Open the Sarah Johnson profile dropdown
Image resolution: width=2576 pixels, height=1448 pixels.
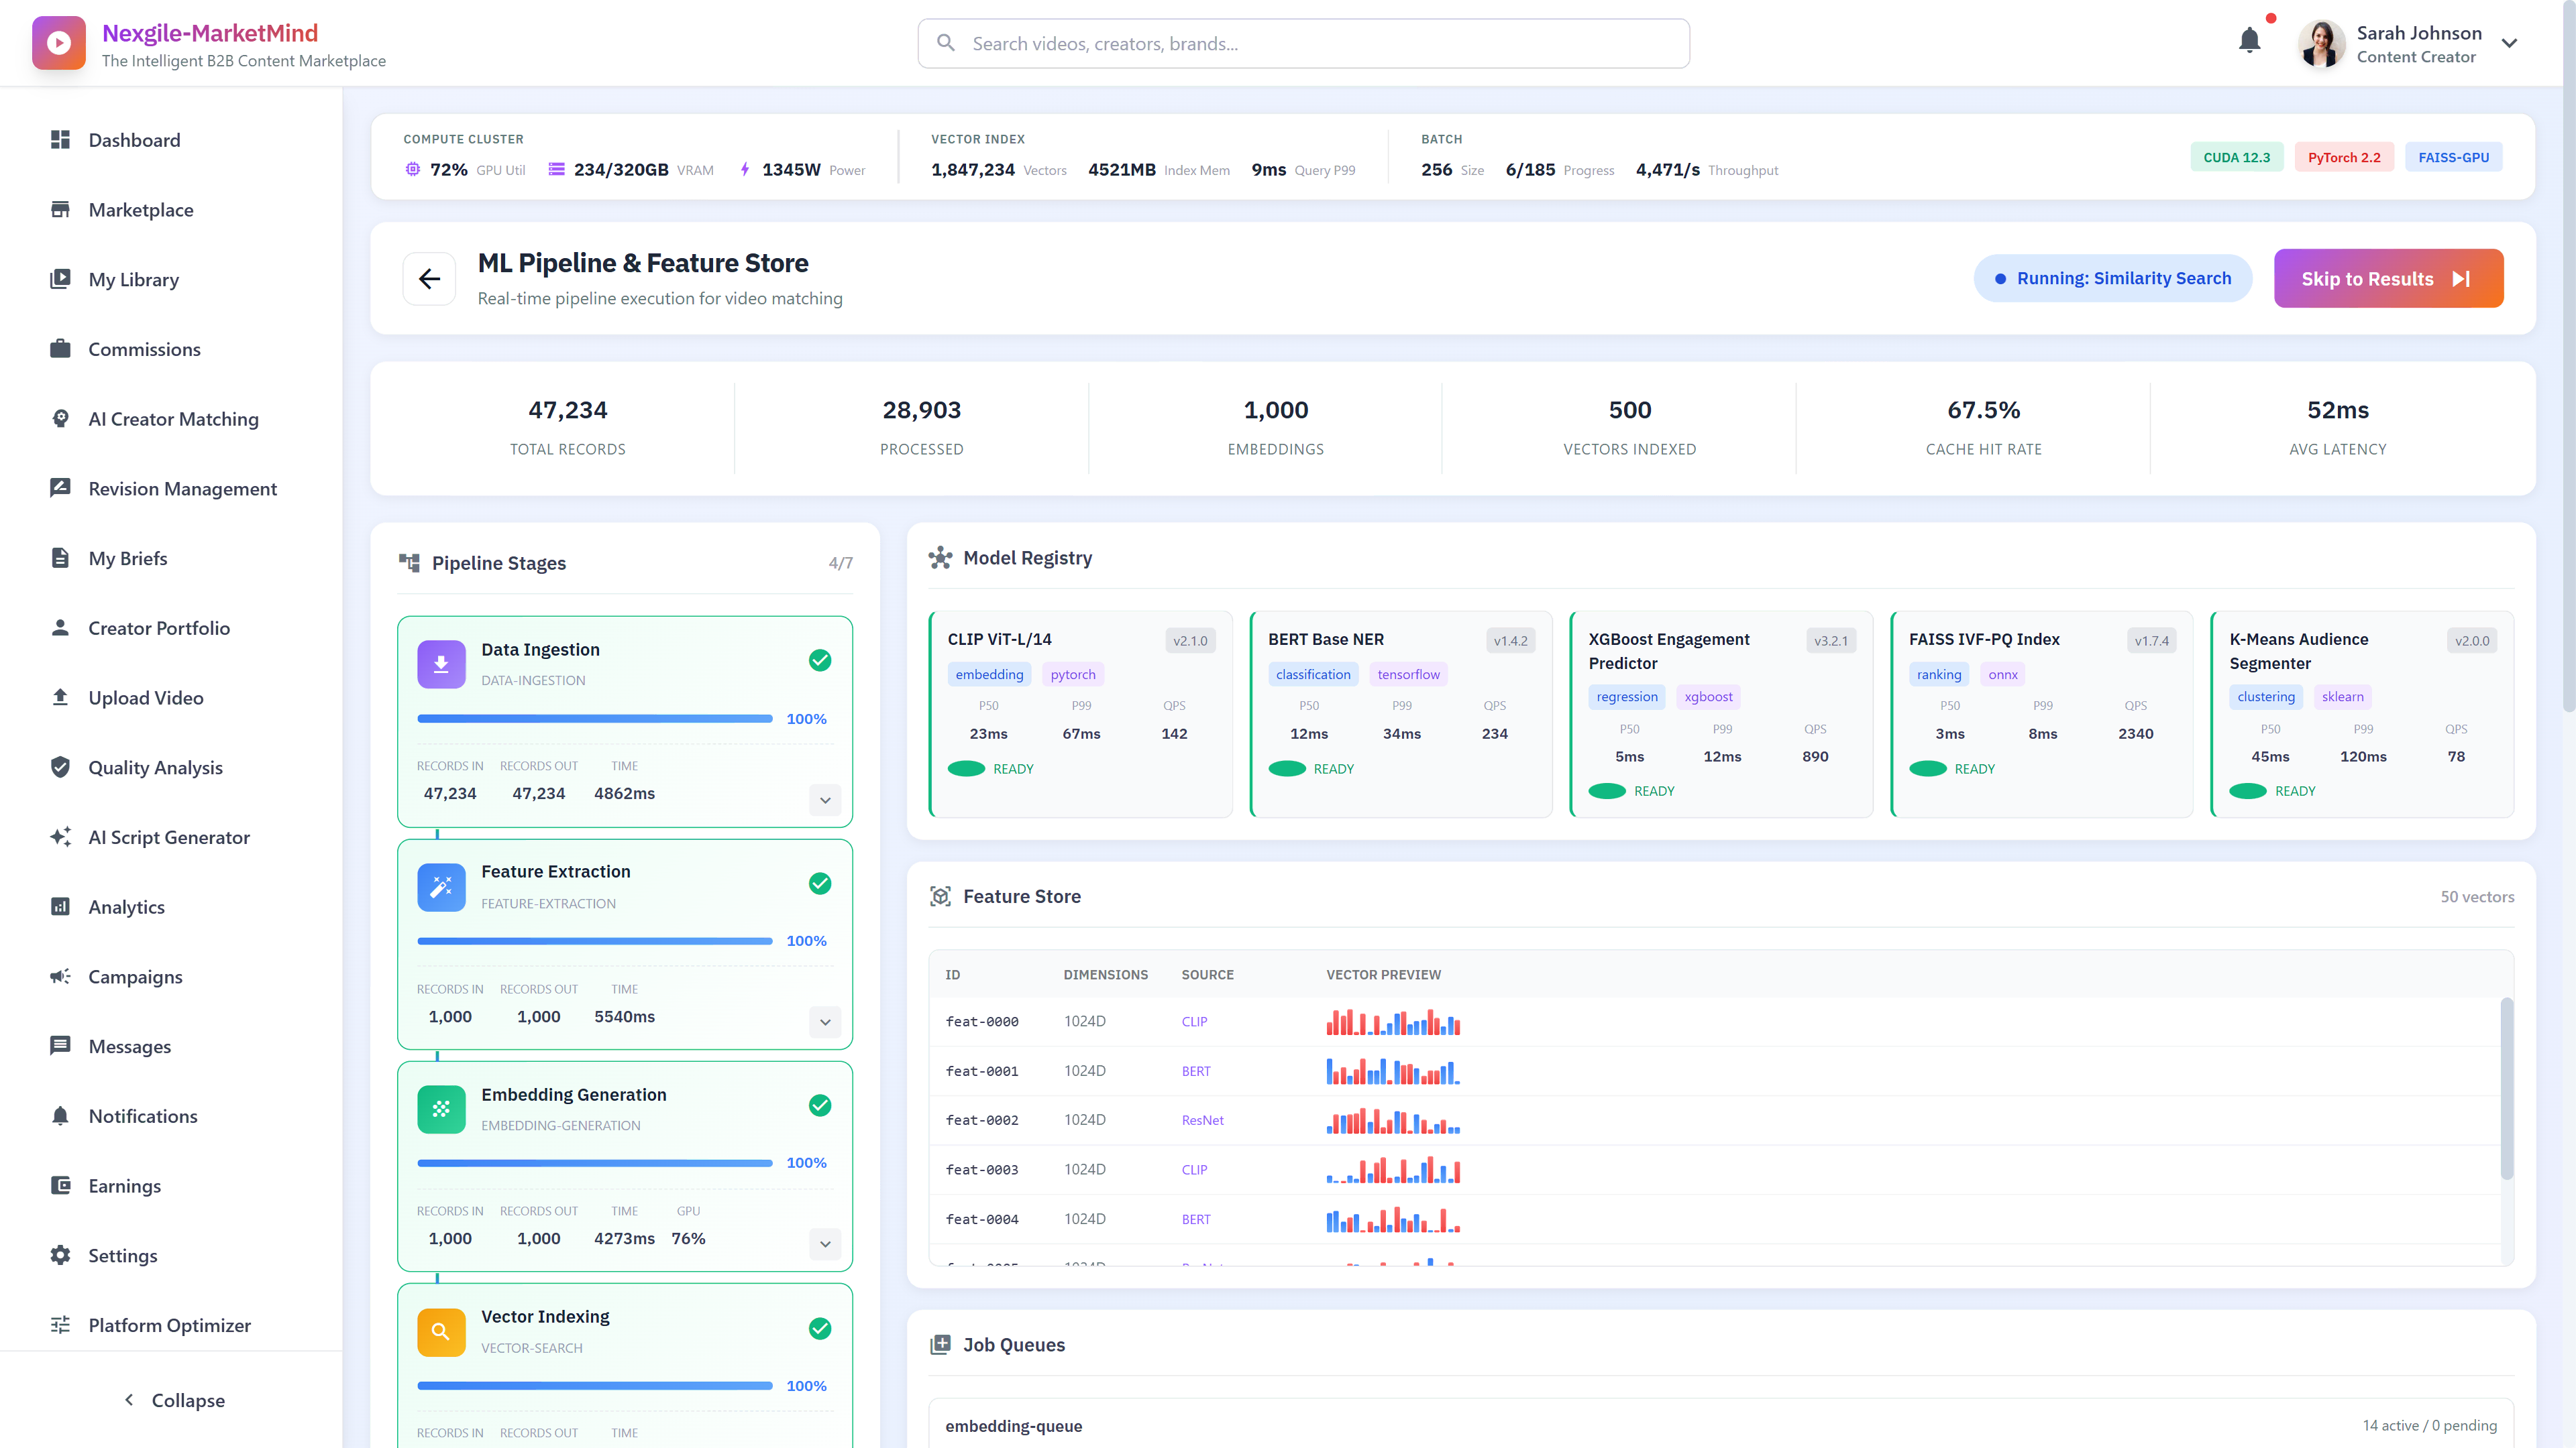click(2509, 43)
